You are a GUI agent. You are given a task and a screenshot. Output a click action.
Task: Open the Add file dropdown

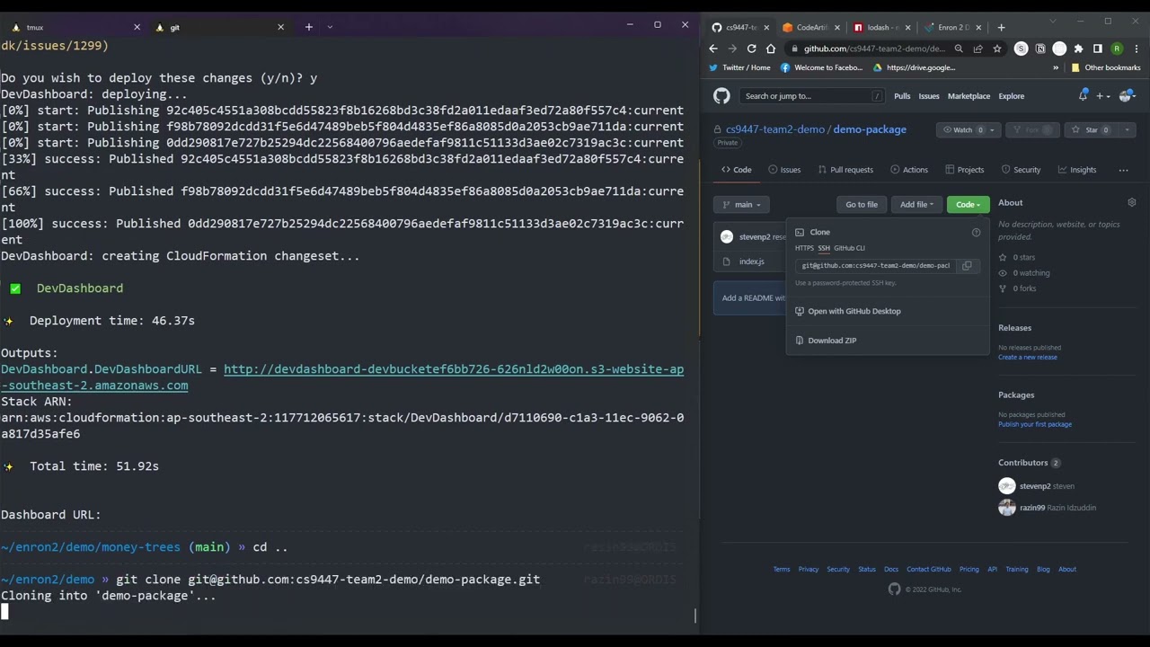pos(916,205)
